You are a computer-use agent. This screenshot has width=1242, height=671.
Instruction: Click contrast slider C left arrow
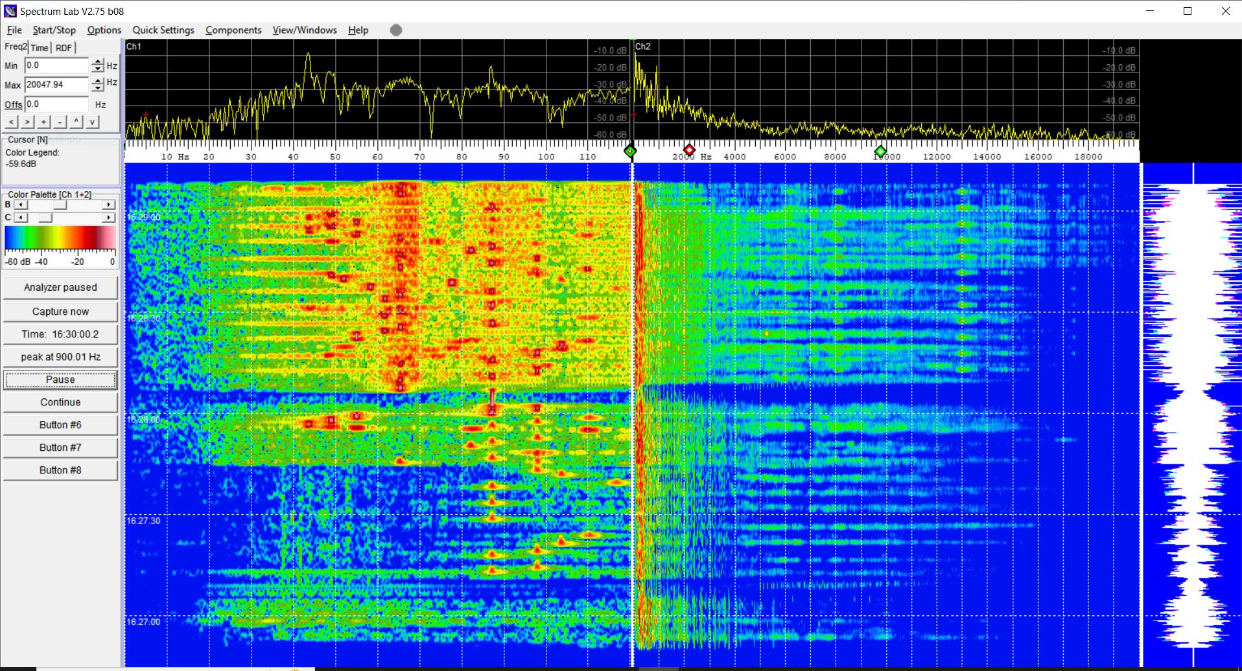[x=21, y=218]
